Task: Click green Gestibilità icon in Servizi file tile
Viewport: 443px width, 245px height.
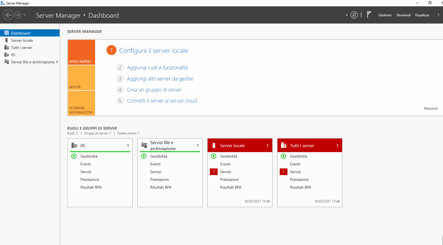Action: point(144,156)
